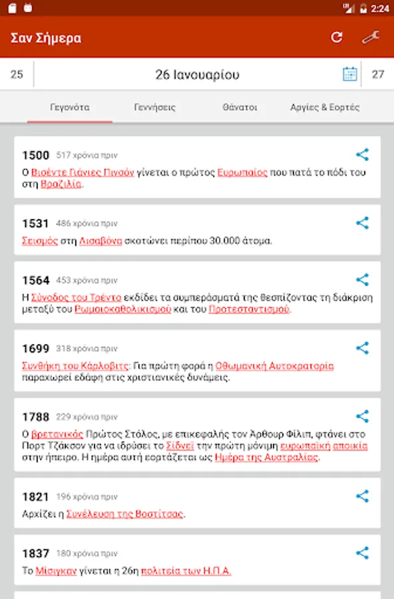The image size is (394, 599).
Task: Switch to the Θάνατοι tab
Action: pyautogui.click(x=240, y=107)
